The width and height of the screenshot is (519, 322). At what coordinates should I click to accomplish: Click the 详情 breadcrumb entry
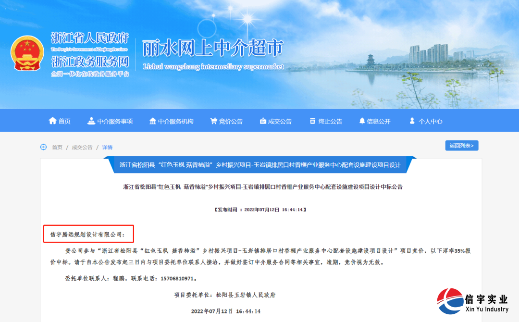(107, 147)
